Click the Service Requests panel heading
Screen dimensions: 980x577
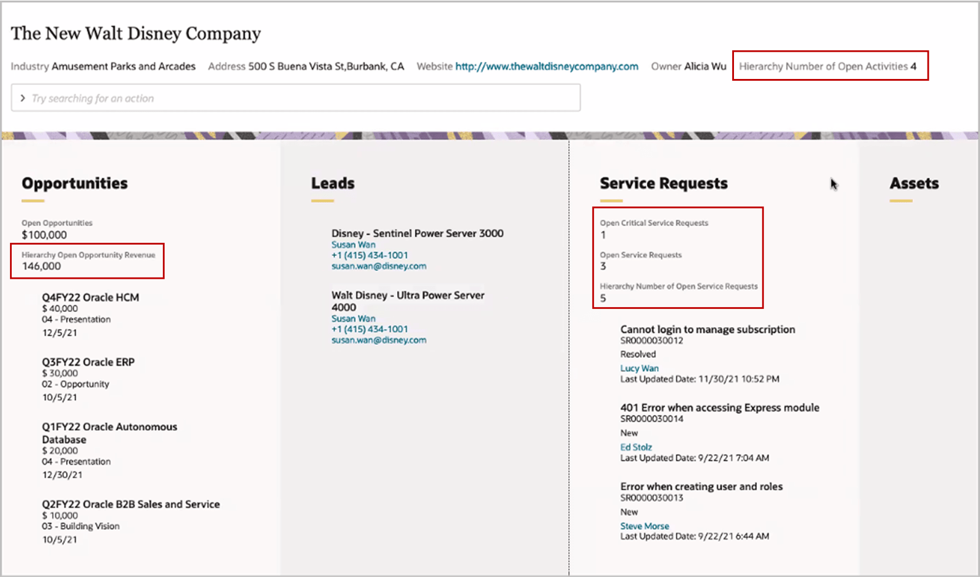[664, 183]
